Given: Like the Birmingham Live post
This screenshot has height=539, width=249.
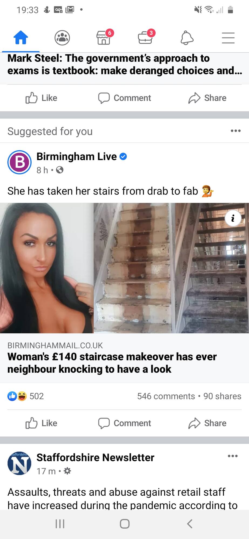Looking at the screenshot, I should [x=41, y=423].
